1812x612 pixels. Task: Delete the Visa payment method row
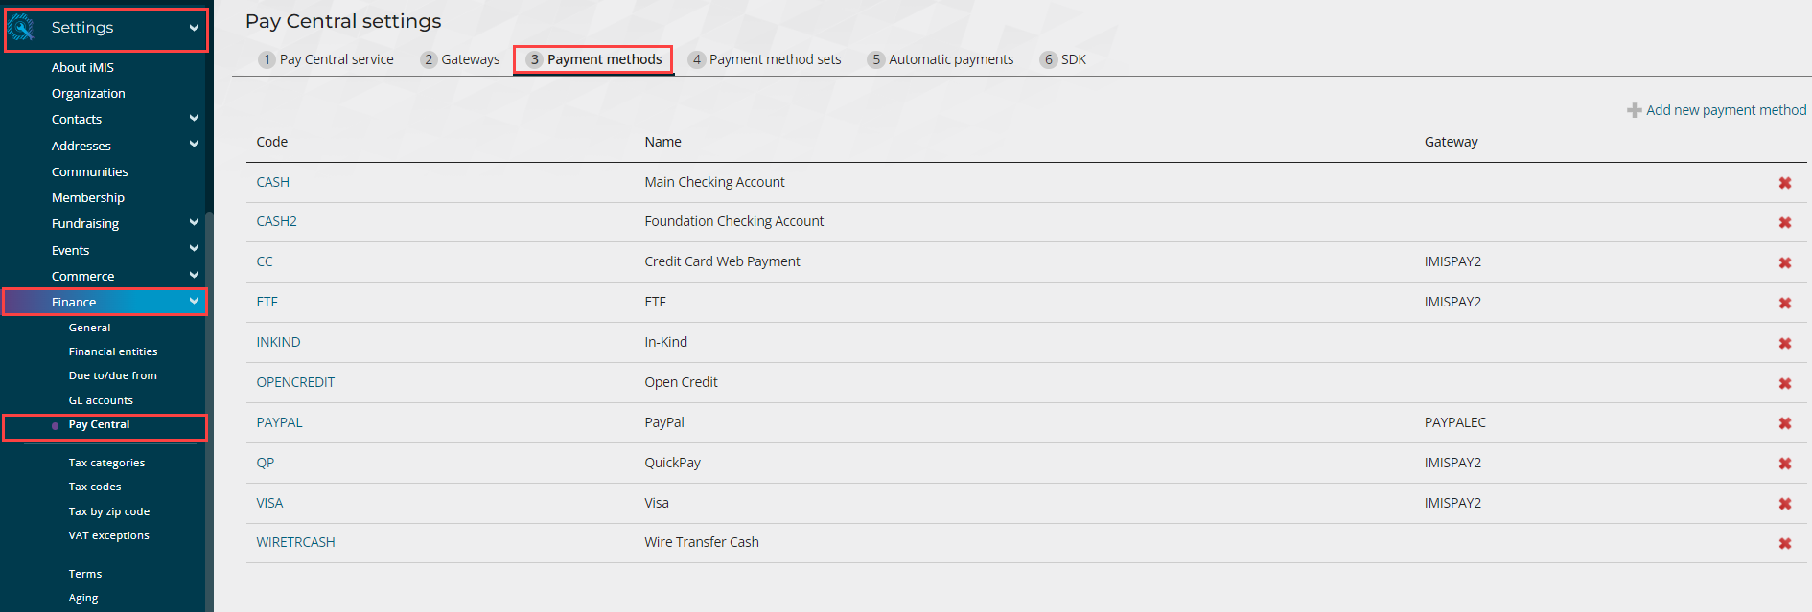click(1784, 504)
